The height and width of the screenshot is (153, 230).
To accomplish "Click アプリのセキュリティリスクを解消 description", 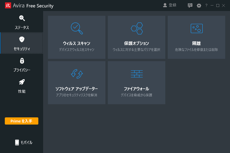I will (76, 95).
